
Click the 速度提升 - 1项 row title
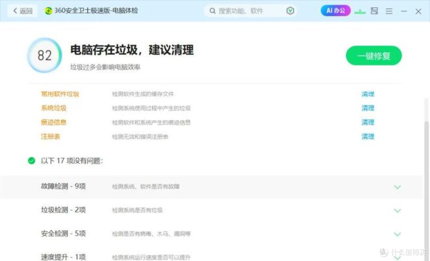point(63,257)
